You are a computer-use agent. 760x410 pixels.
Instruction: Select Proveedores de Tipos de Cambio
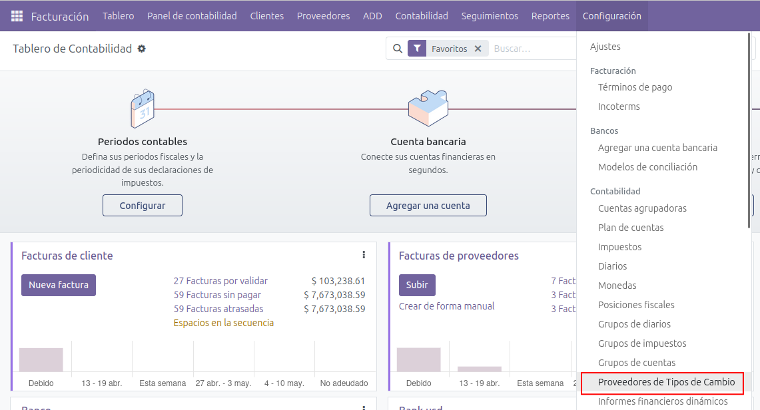pyautogui.click(x=666, y=382)
